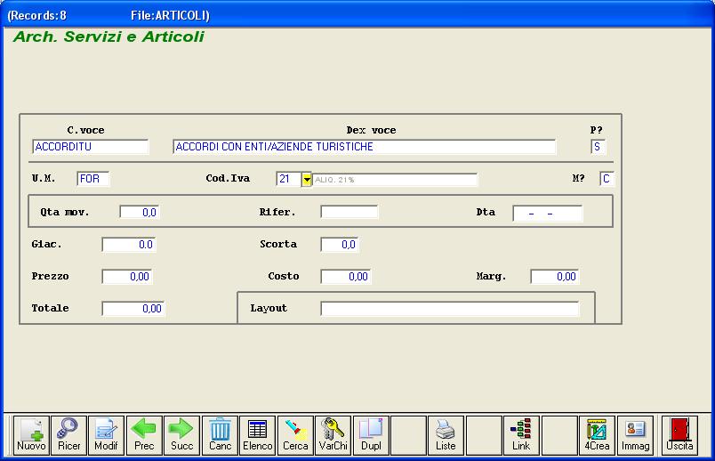
Task: Click the Totale total field
Action: [133, 309]
